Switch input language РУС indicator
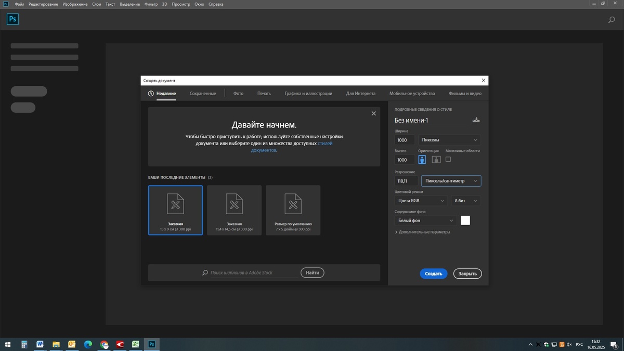The image size is (624, 351). (x=579, y=344)
